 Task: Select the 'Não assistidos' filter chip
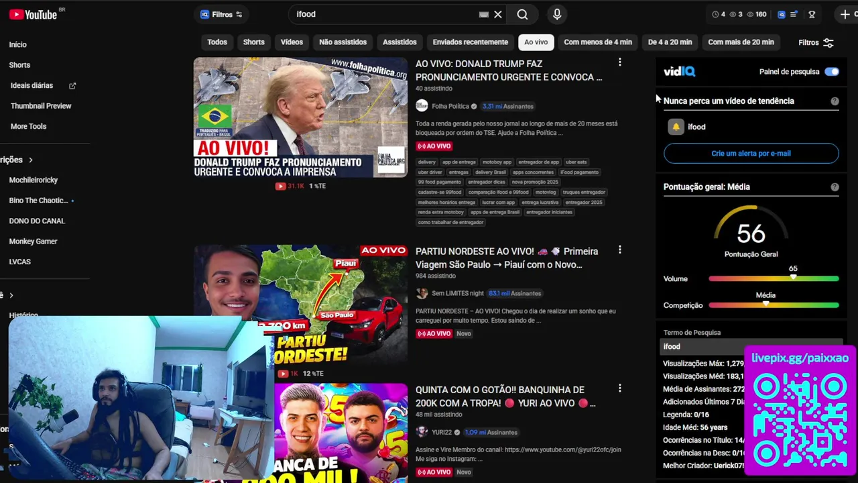343,42
